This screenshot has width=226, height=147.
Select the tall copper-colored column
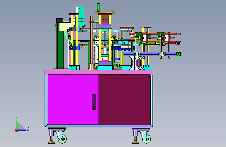tap(91, 40)
